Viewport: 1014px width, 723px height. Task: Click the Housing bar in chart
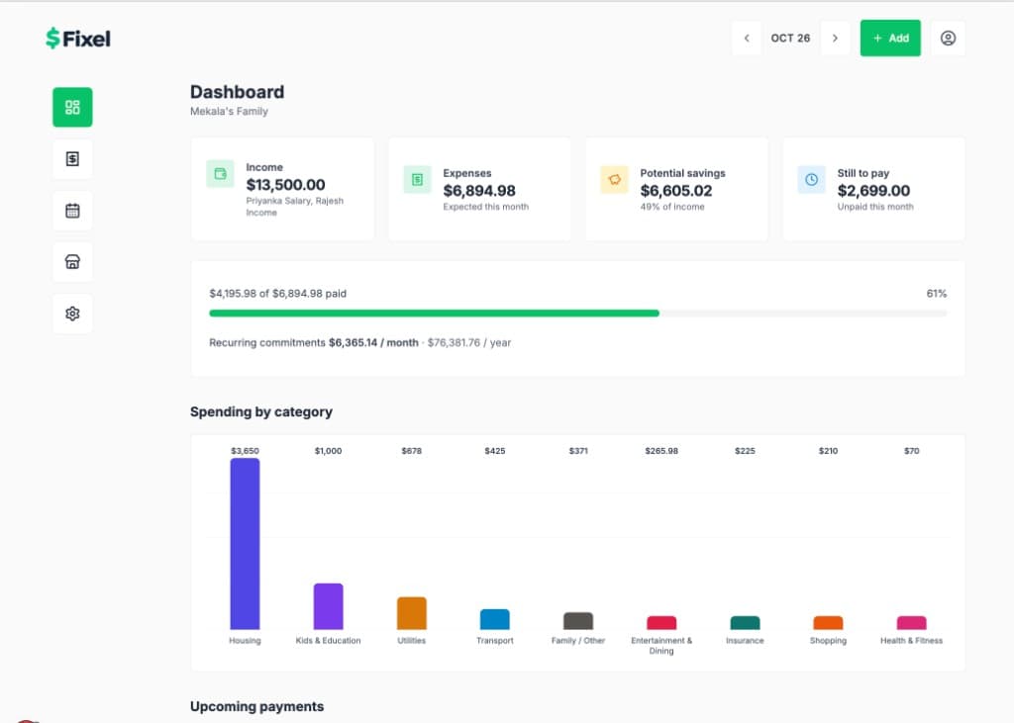(245, 544)
